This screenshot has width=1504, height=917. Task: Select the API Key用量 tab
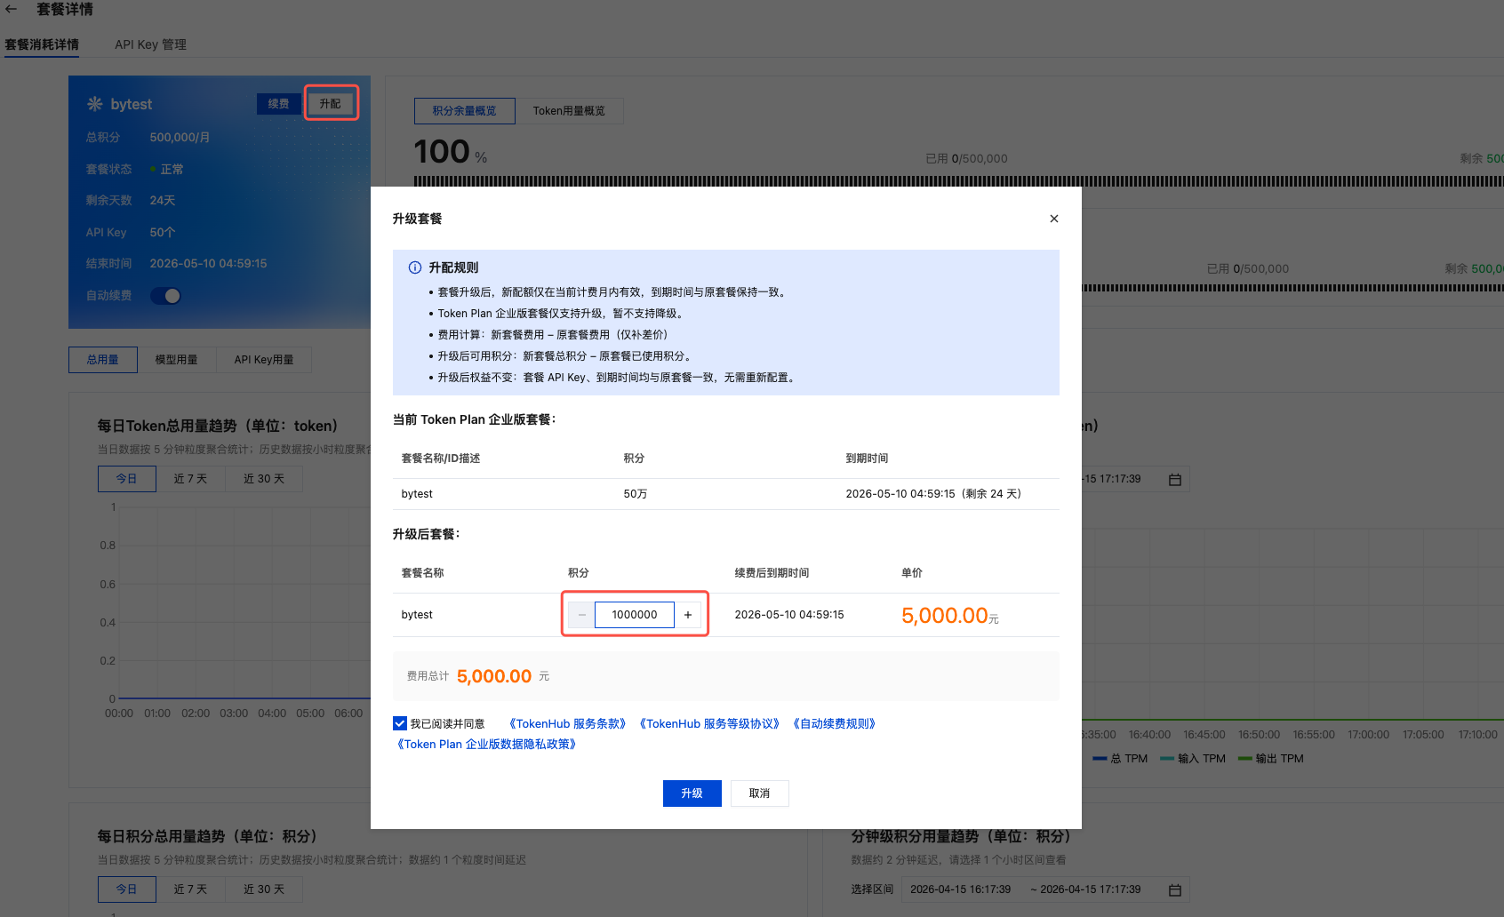tap(264, 360)
